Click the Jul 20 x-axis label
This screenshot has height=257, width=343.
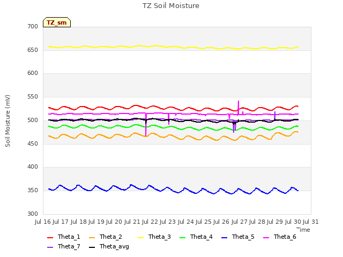pyautogui.click(x=114, y=222)
